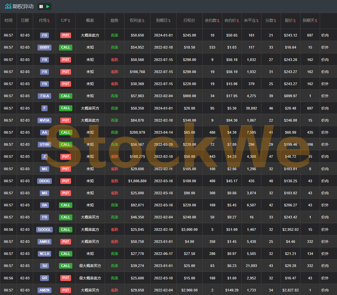Select contract price $94.30
The height and width of the screenshot is (295, 337).
232,120
